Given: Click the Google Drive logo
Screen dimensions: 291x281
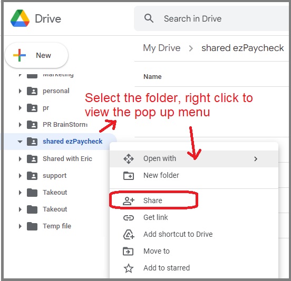Looking at the screenshot, I should [20, 18].
